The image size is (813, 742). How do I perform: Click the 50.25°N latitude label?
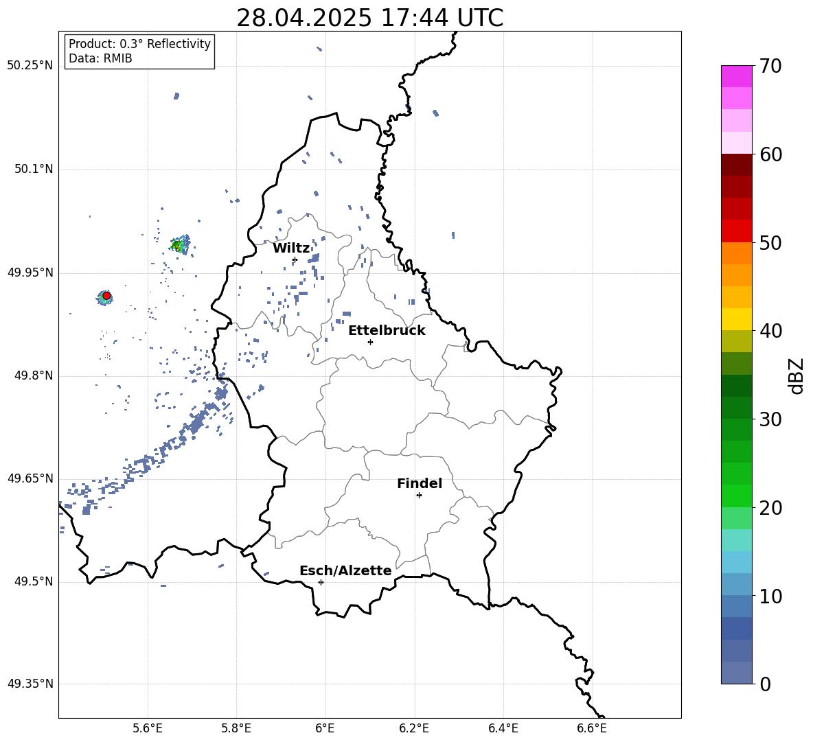(x=30, y=66)
